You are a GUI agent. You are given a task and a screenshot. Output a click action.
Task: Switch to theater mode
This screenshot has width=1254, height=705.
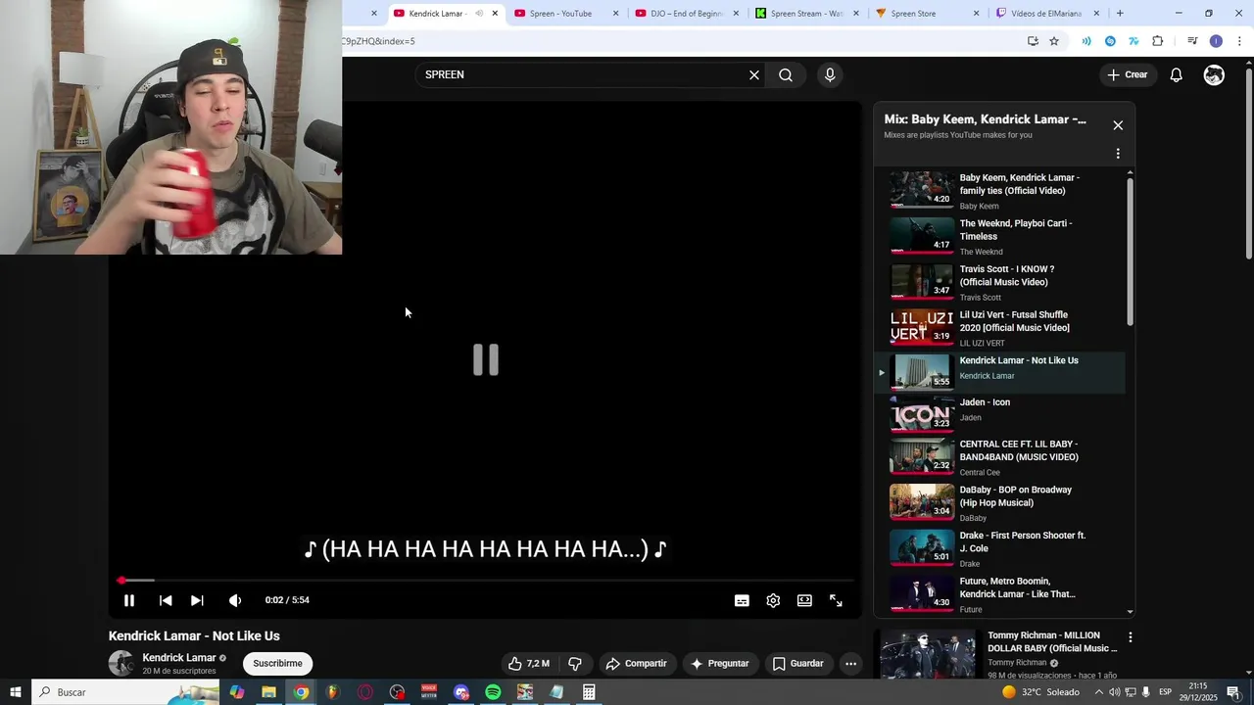pos(804,600)
